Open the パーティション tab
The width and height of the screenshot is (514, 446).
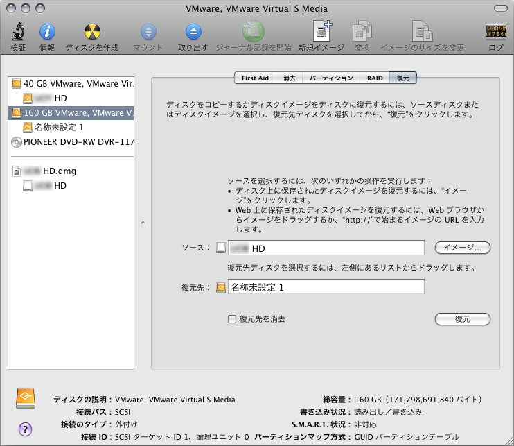(x=331, y=78)
